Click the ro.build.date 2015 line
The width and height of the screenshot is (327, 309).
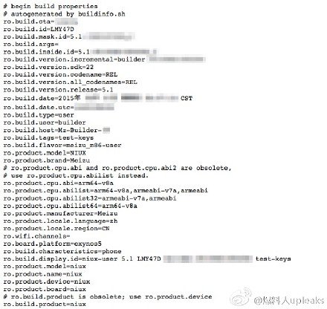click(98, 98)
